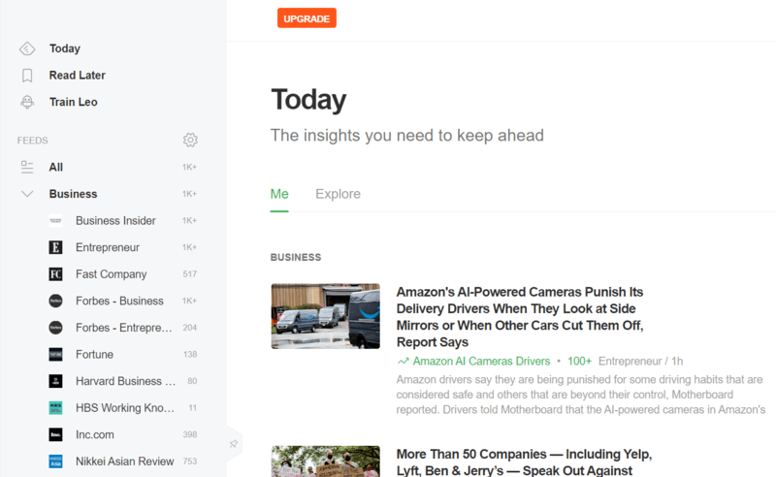
Task: Click the 80 unread count for Harvard Business
Action: click(192, 381)
